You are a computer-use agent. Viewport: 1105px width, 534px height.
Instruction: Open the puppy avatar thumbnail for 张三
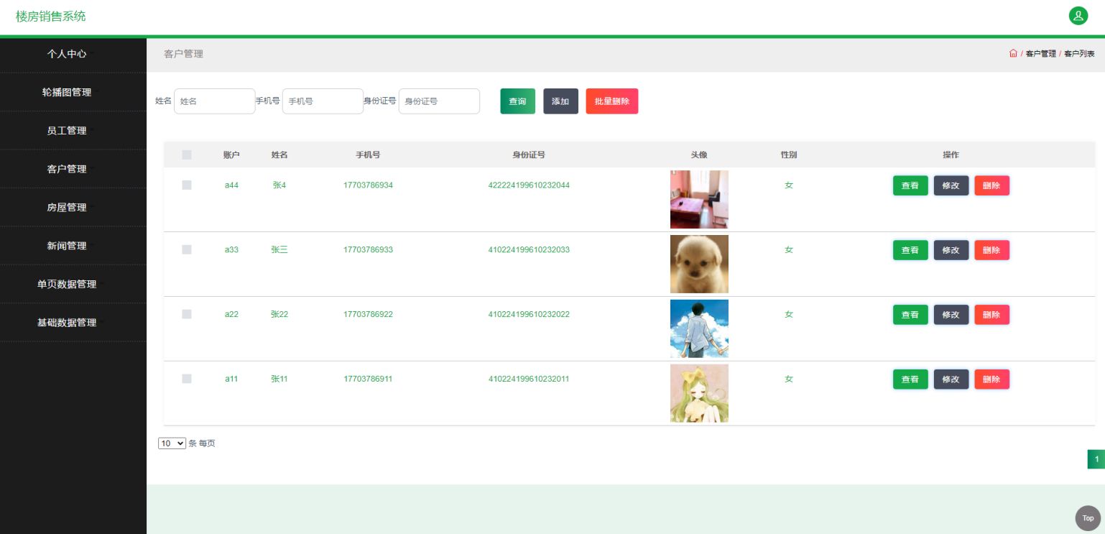(699, 264)
